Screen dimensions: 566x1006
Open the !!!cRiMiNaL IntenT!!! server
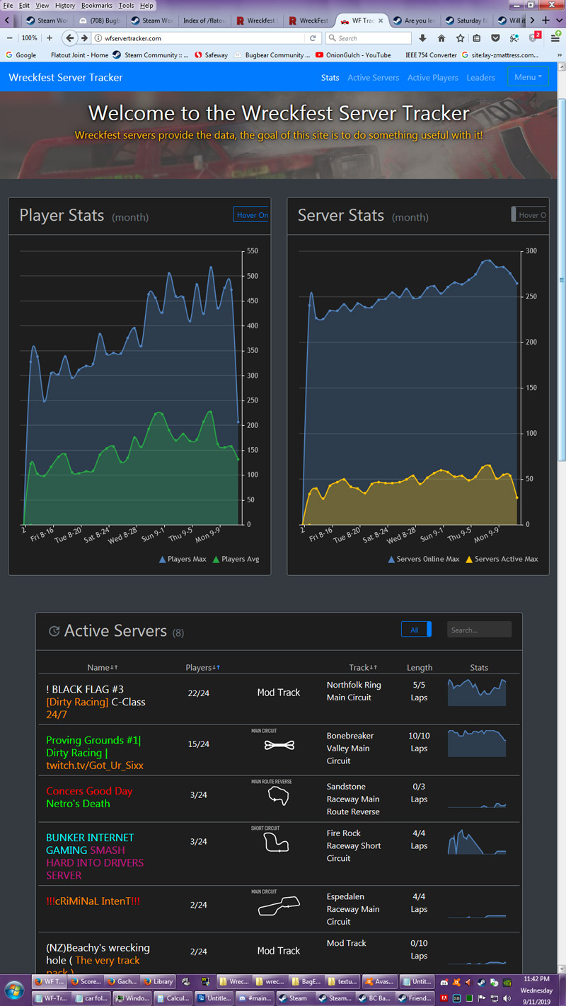tap(93, 901)
